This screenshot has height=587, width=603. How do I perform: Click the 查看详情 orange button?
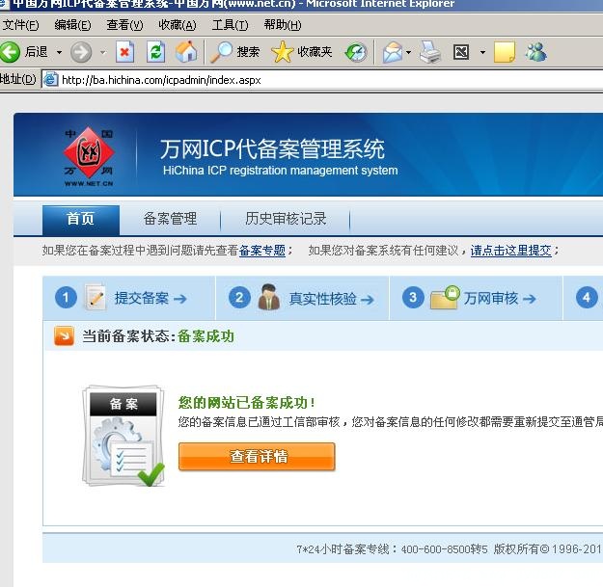tap(257, 457)
